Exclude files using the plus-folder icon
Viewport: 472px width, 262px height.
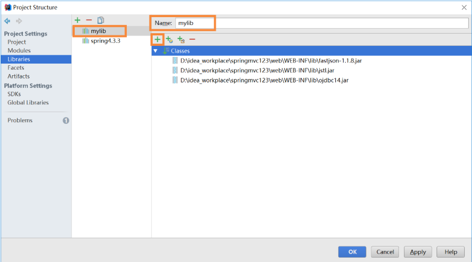[181, 39]
